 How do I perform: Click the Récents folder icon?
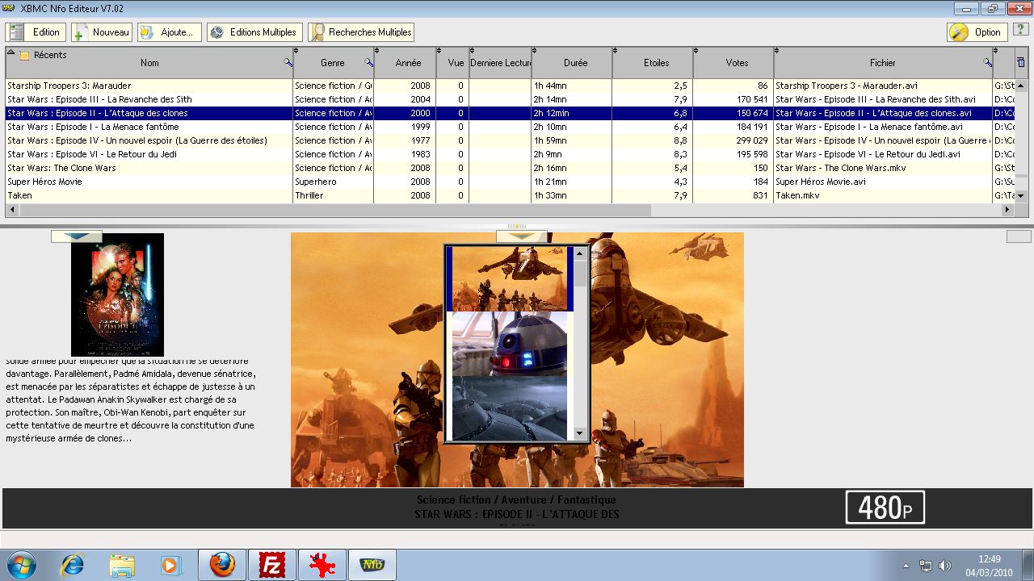[x=24, y=56]
